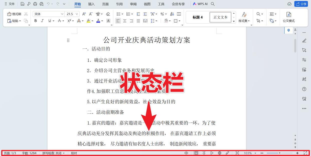Image resolution: width=311 pixels, height=156 pixels.
Task: Run proofreading via the 校对 button
Action: [74, 153]
